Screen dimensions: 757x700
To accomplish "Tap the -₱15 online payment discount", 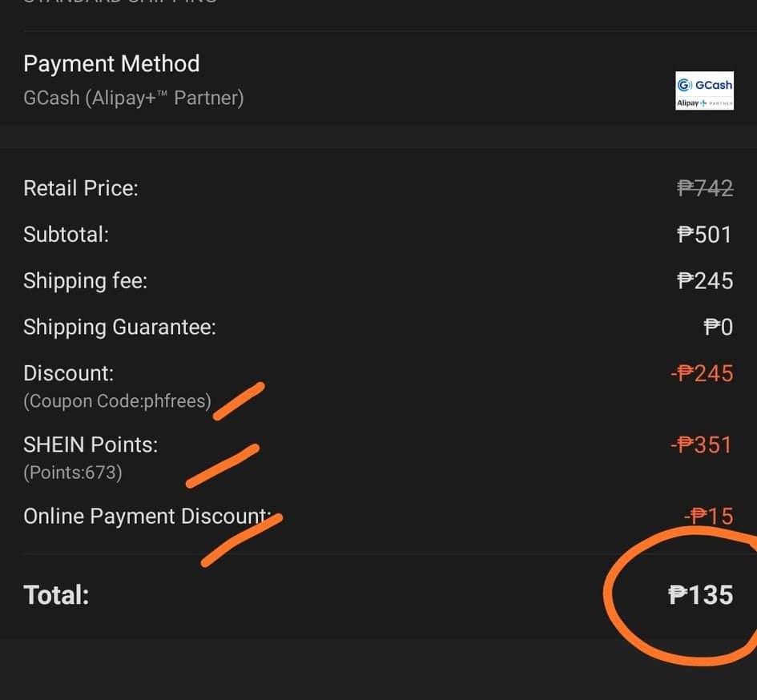I will (x=709, y=517).
